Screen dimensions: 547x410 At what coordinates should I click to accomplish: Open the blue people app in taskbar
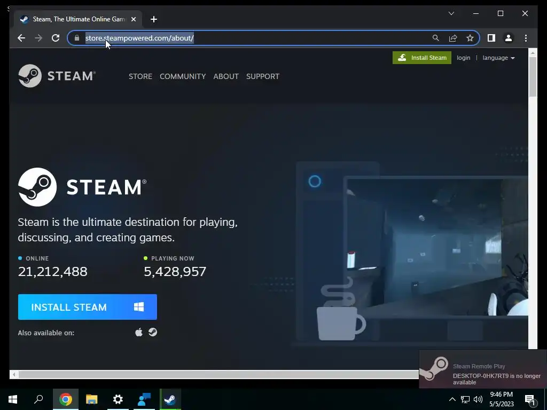144,399
